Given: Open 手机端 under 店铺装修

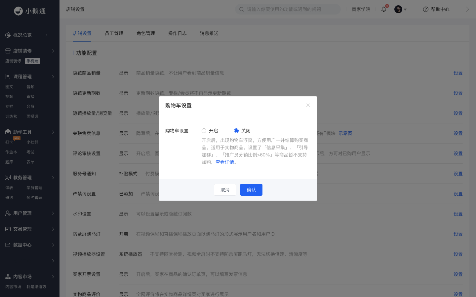Looking at the screenshot, I should [x=32, y=61].
